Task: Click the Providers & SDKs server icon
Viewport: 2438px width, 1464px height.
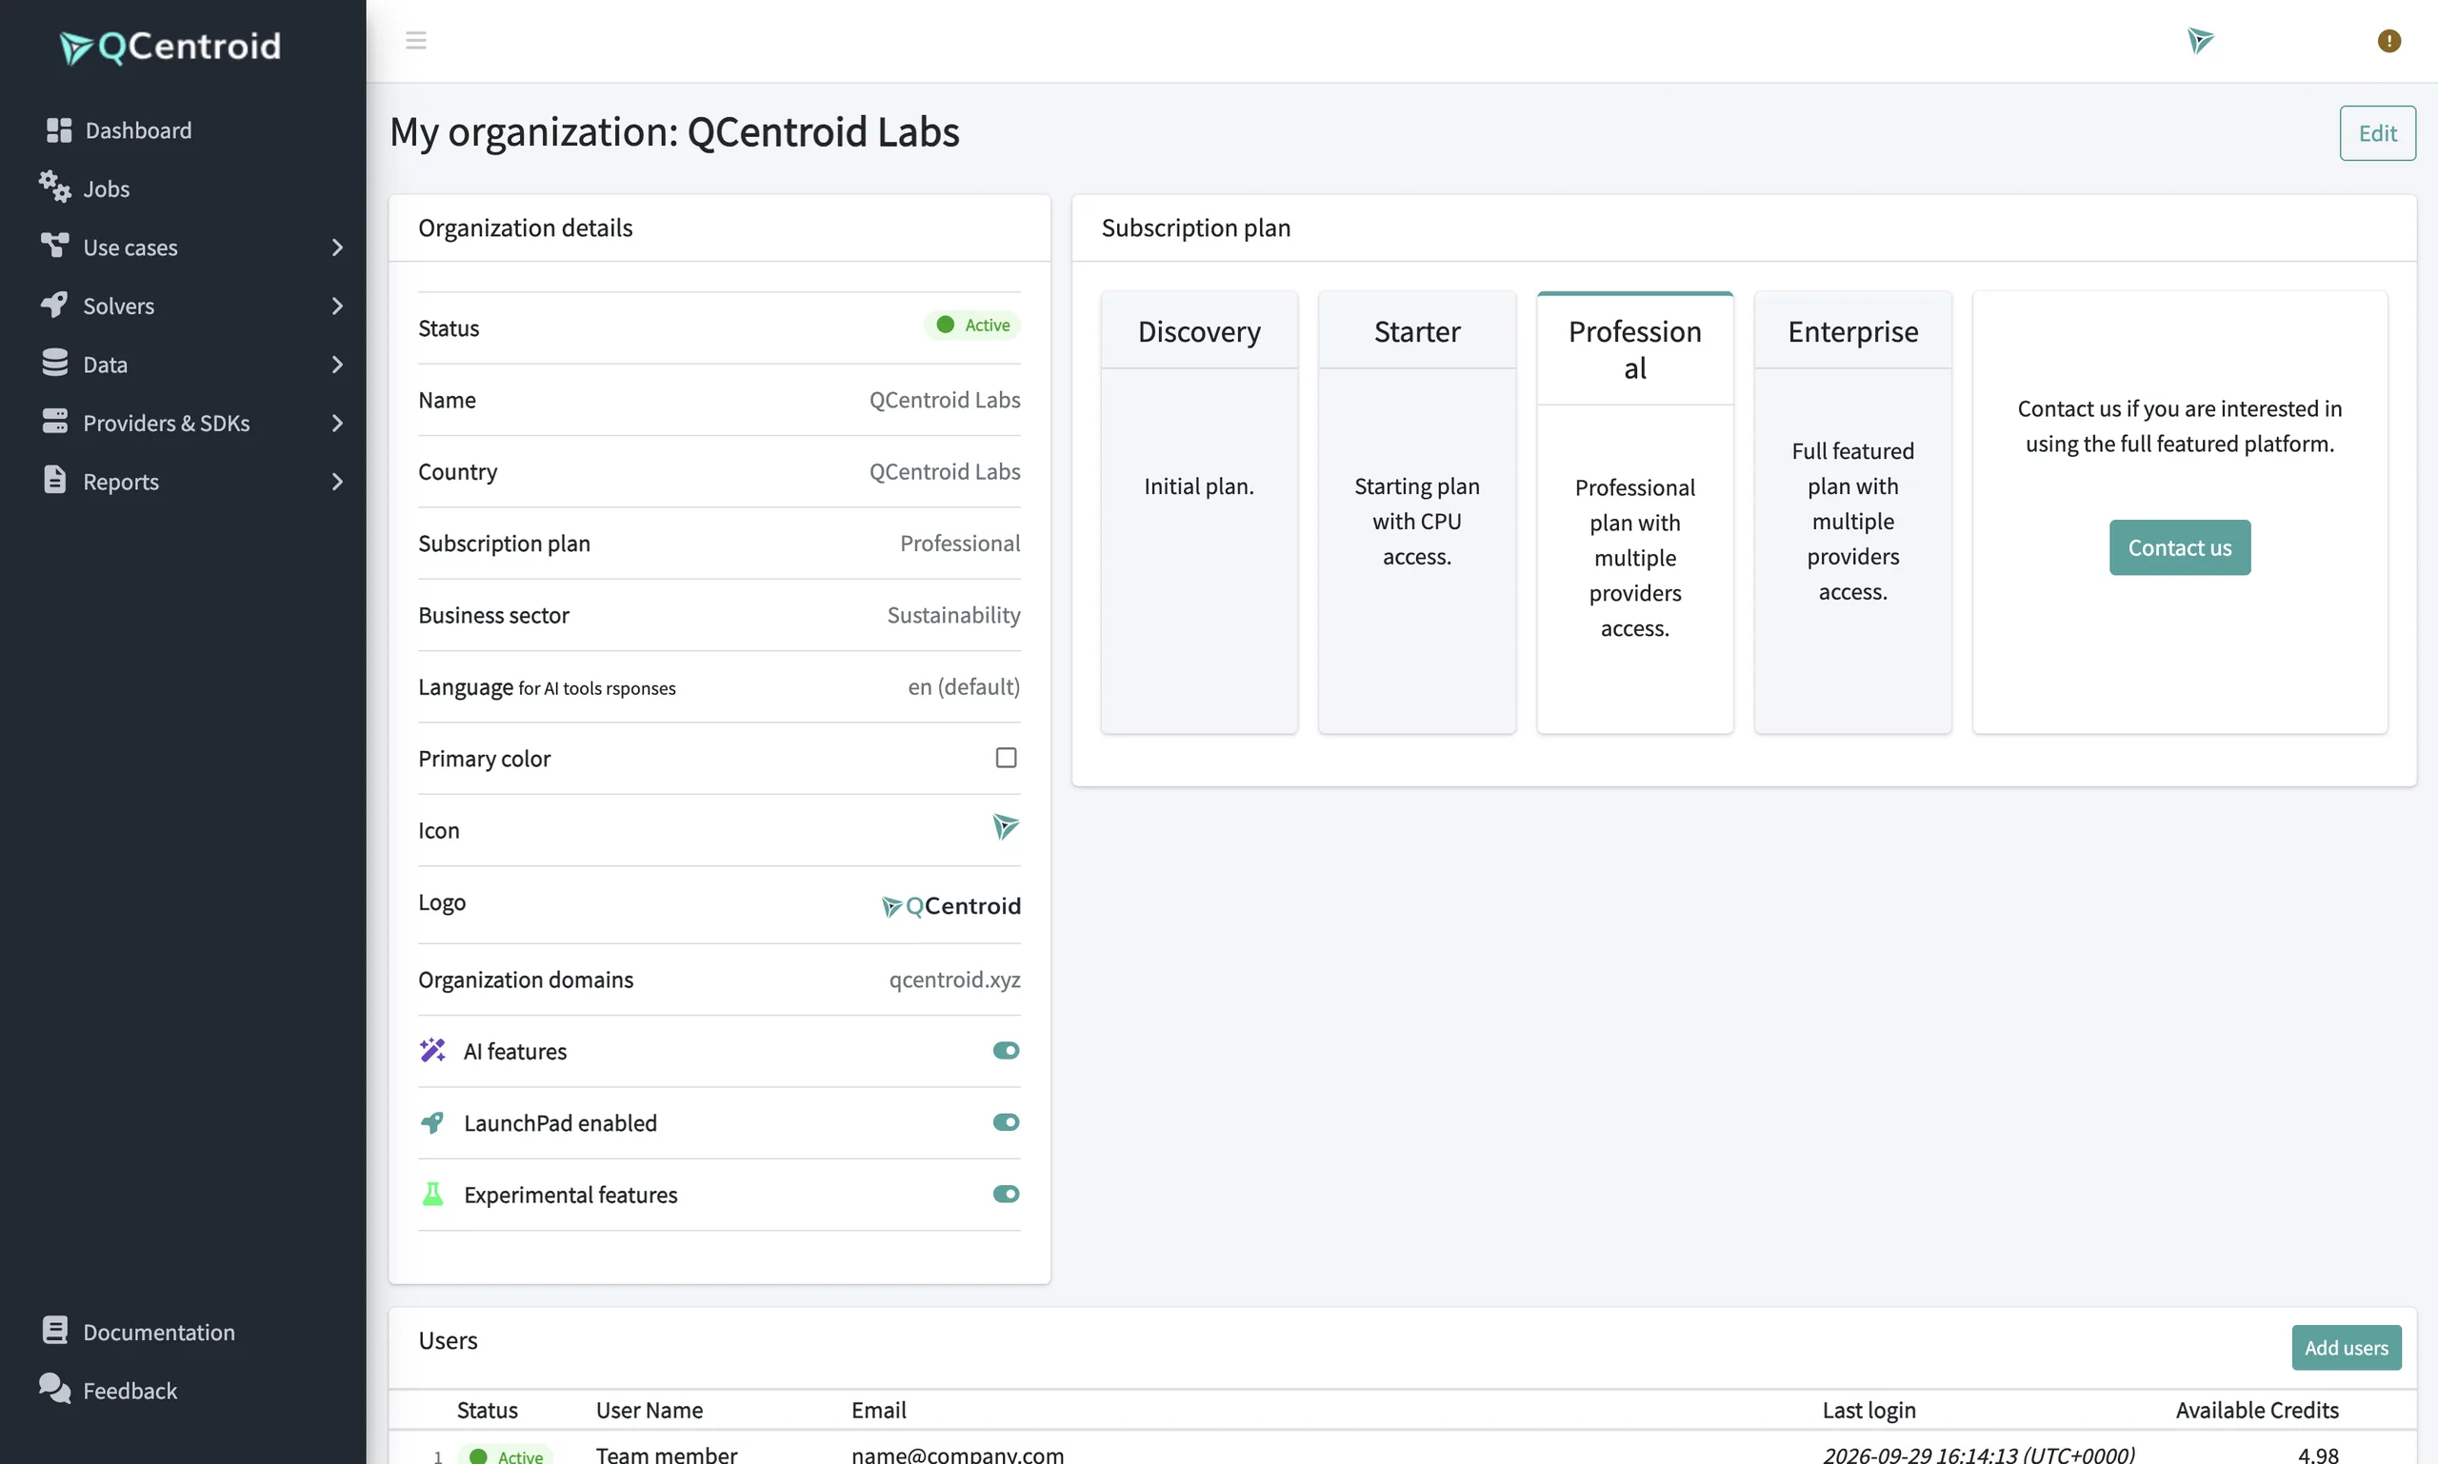Action: click(x=54, y=422)
